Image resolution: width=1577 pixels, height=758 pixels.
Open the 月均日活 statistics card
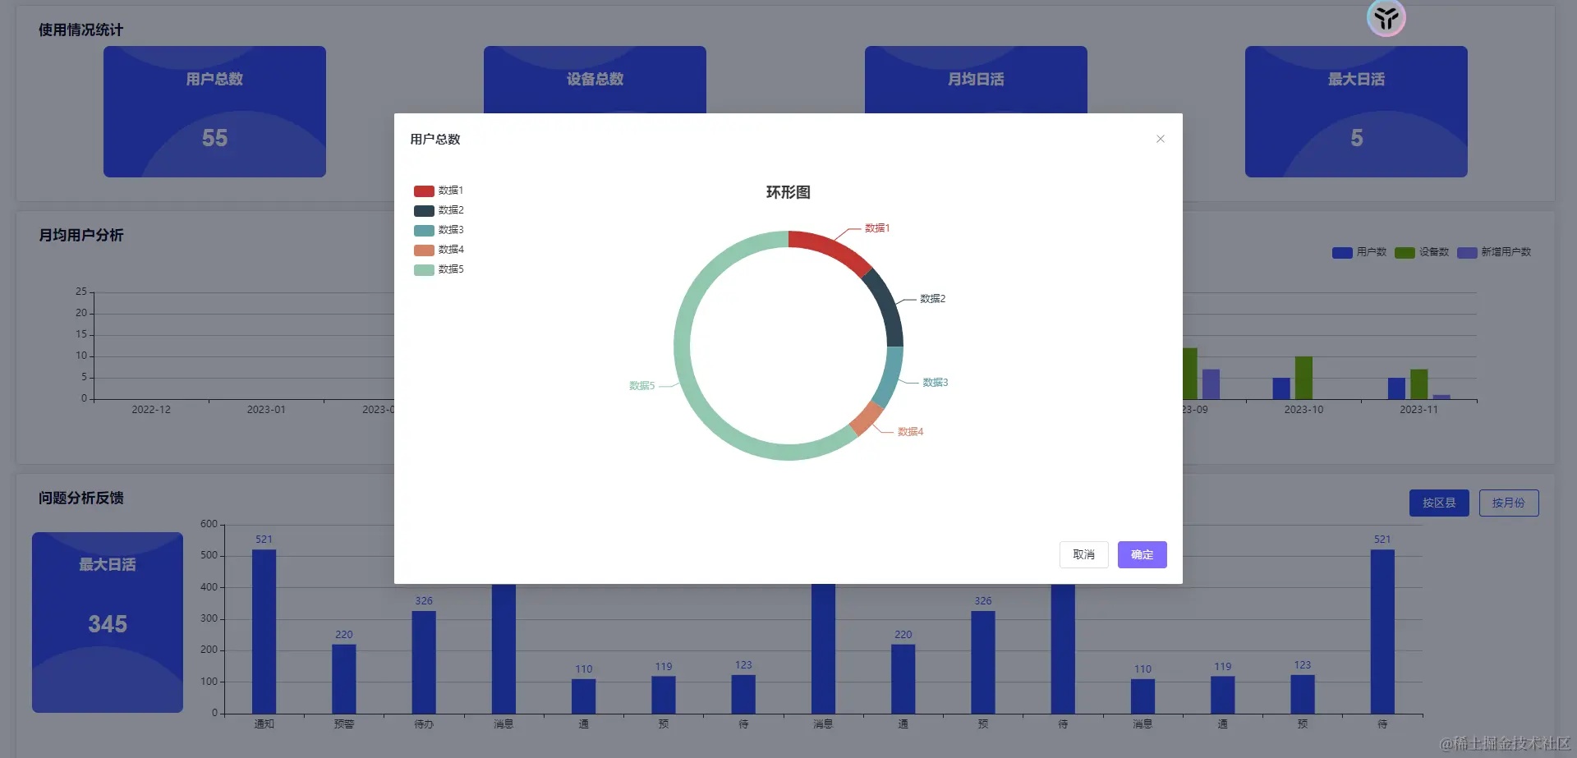click(976, 80)
